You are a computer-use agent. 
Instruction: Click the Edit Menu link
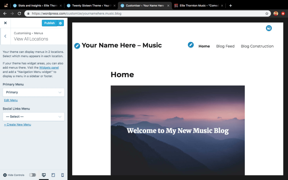(11, 100)
